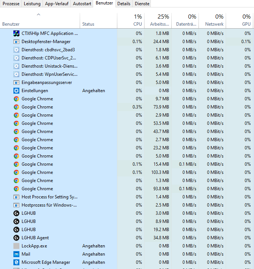Switch to the Dienste tab
This screenshot has width=254, height=269.
[142, 4]
